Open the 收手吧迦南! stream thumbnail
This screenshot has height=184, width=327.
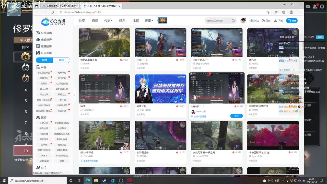tap(160, 135)
